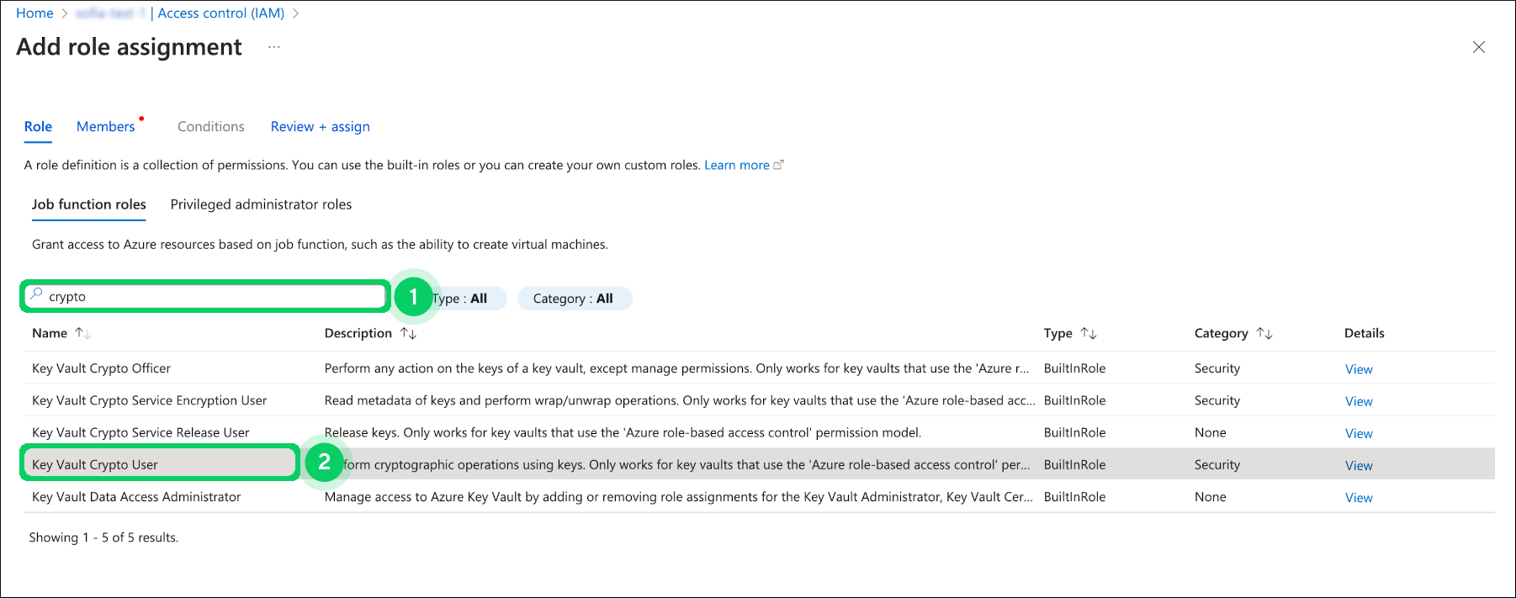Go to Home breadcrumb
This screenshot has width=1516, height=598.
tap(34, 13)
